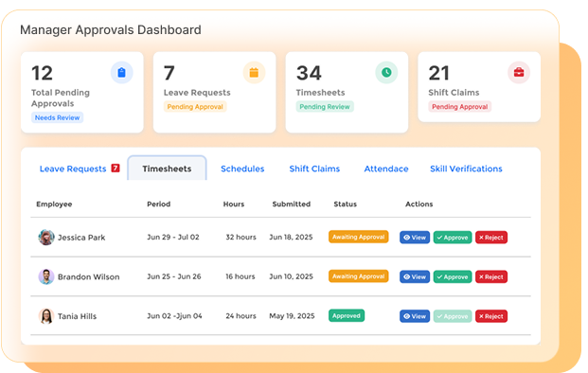This screenshot has width=588, height=373.
Task: Reject Tania Hills' timesheet
Action: click(491, 316)
